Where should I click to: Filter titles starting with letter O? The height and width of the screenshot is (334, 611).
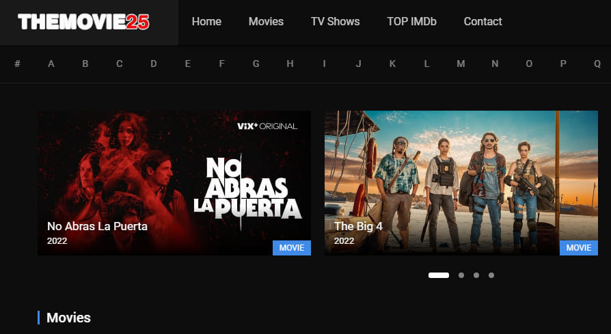[529, 64]
